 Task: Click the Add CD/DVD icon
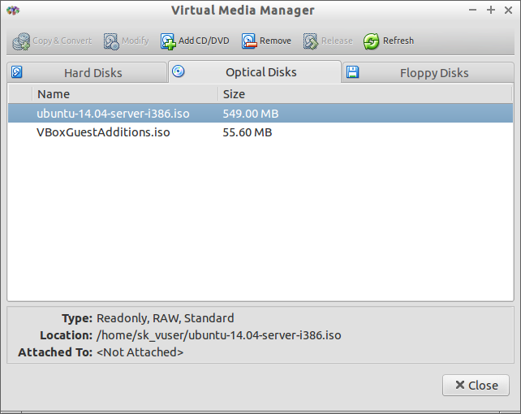tap(168, 41)
